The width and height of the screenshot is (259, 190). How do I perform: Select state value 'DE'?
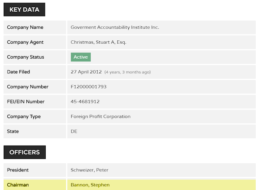(74, 131)
